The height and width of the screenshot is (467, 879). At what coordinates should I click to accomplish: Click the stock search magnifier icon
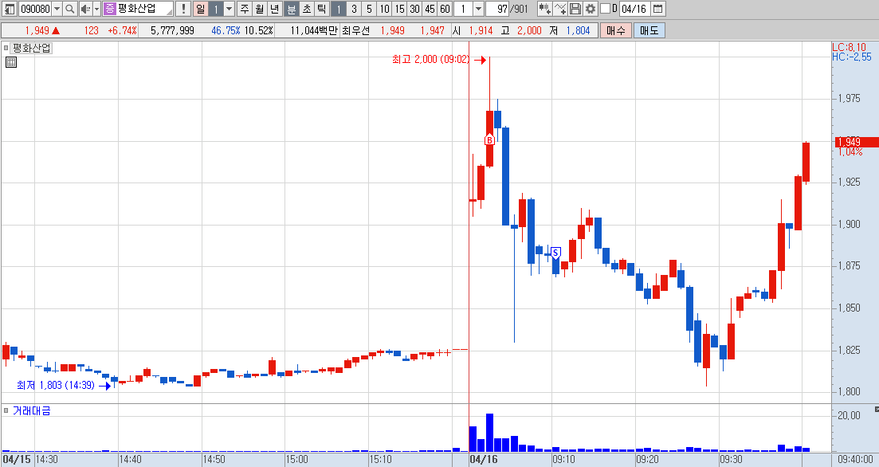click(69, 9)
